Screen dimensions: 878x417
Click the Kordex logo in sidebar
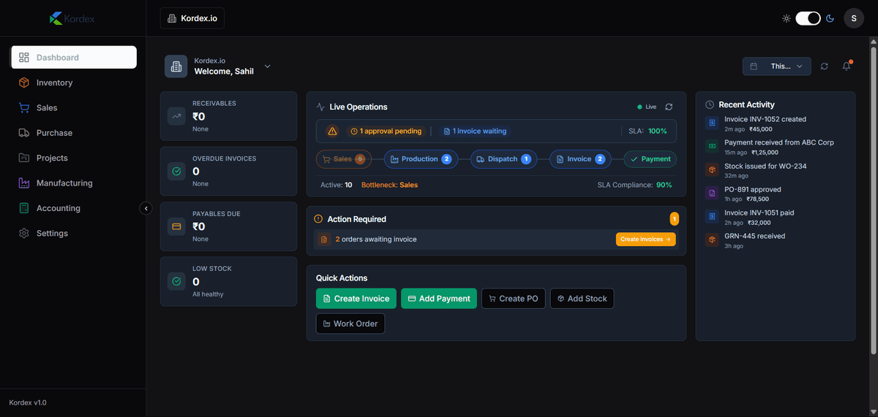click(x=72, y=18)
